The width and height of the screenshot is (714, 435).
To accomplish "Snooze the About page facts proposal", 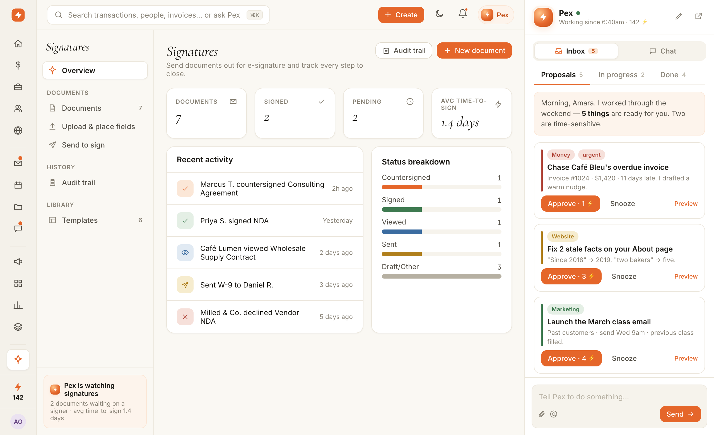I will coord(624,276).
